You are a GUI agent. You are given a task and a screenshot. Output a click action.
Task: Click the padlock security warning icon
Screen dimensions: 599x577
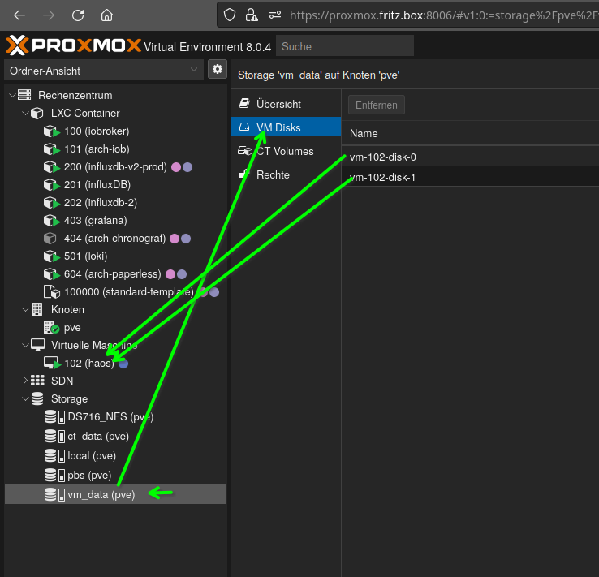tap(252, 15)
